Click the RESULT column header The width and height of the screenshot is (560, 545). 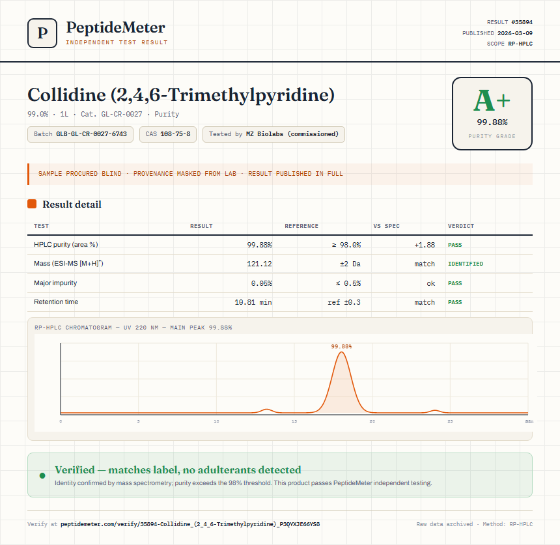coord(201,226)
